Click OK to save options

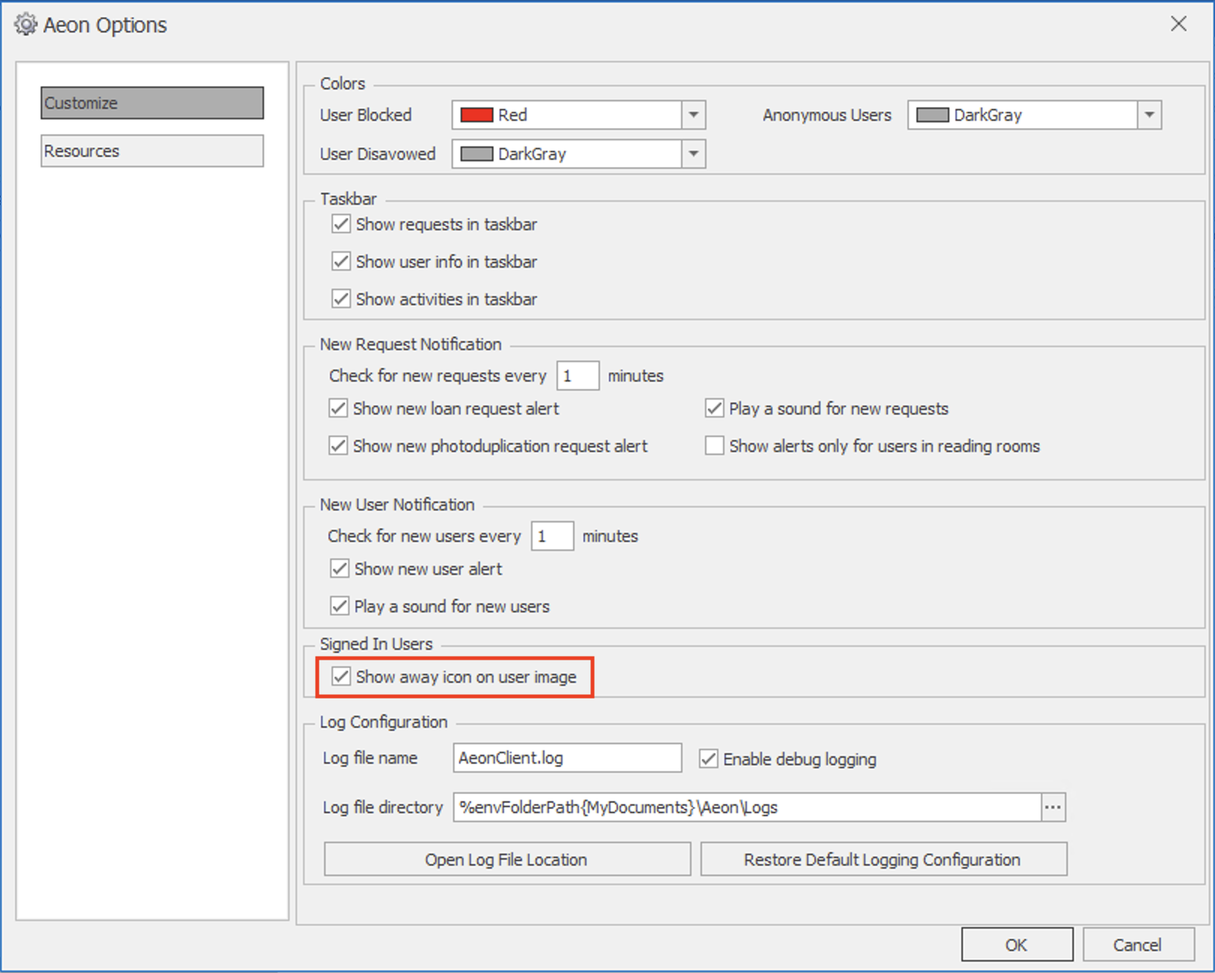click(1016, 945)
